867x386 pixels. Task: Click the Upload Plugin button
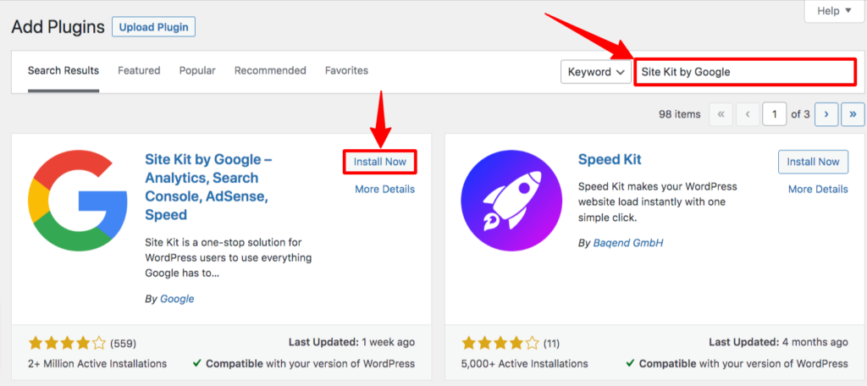point(154,26)
